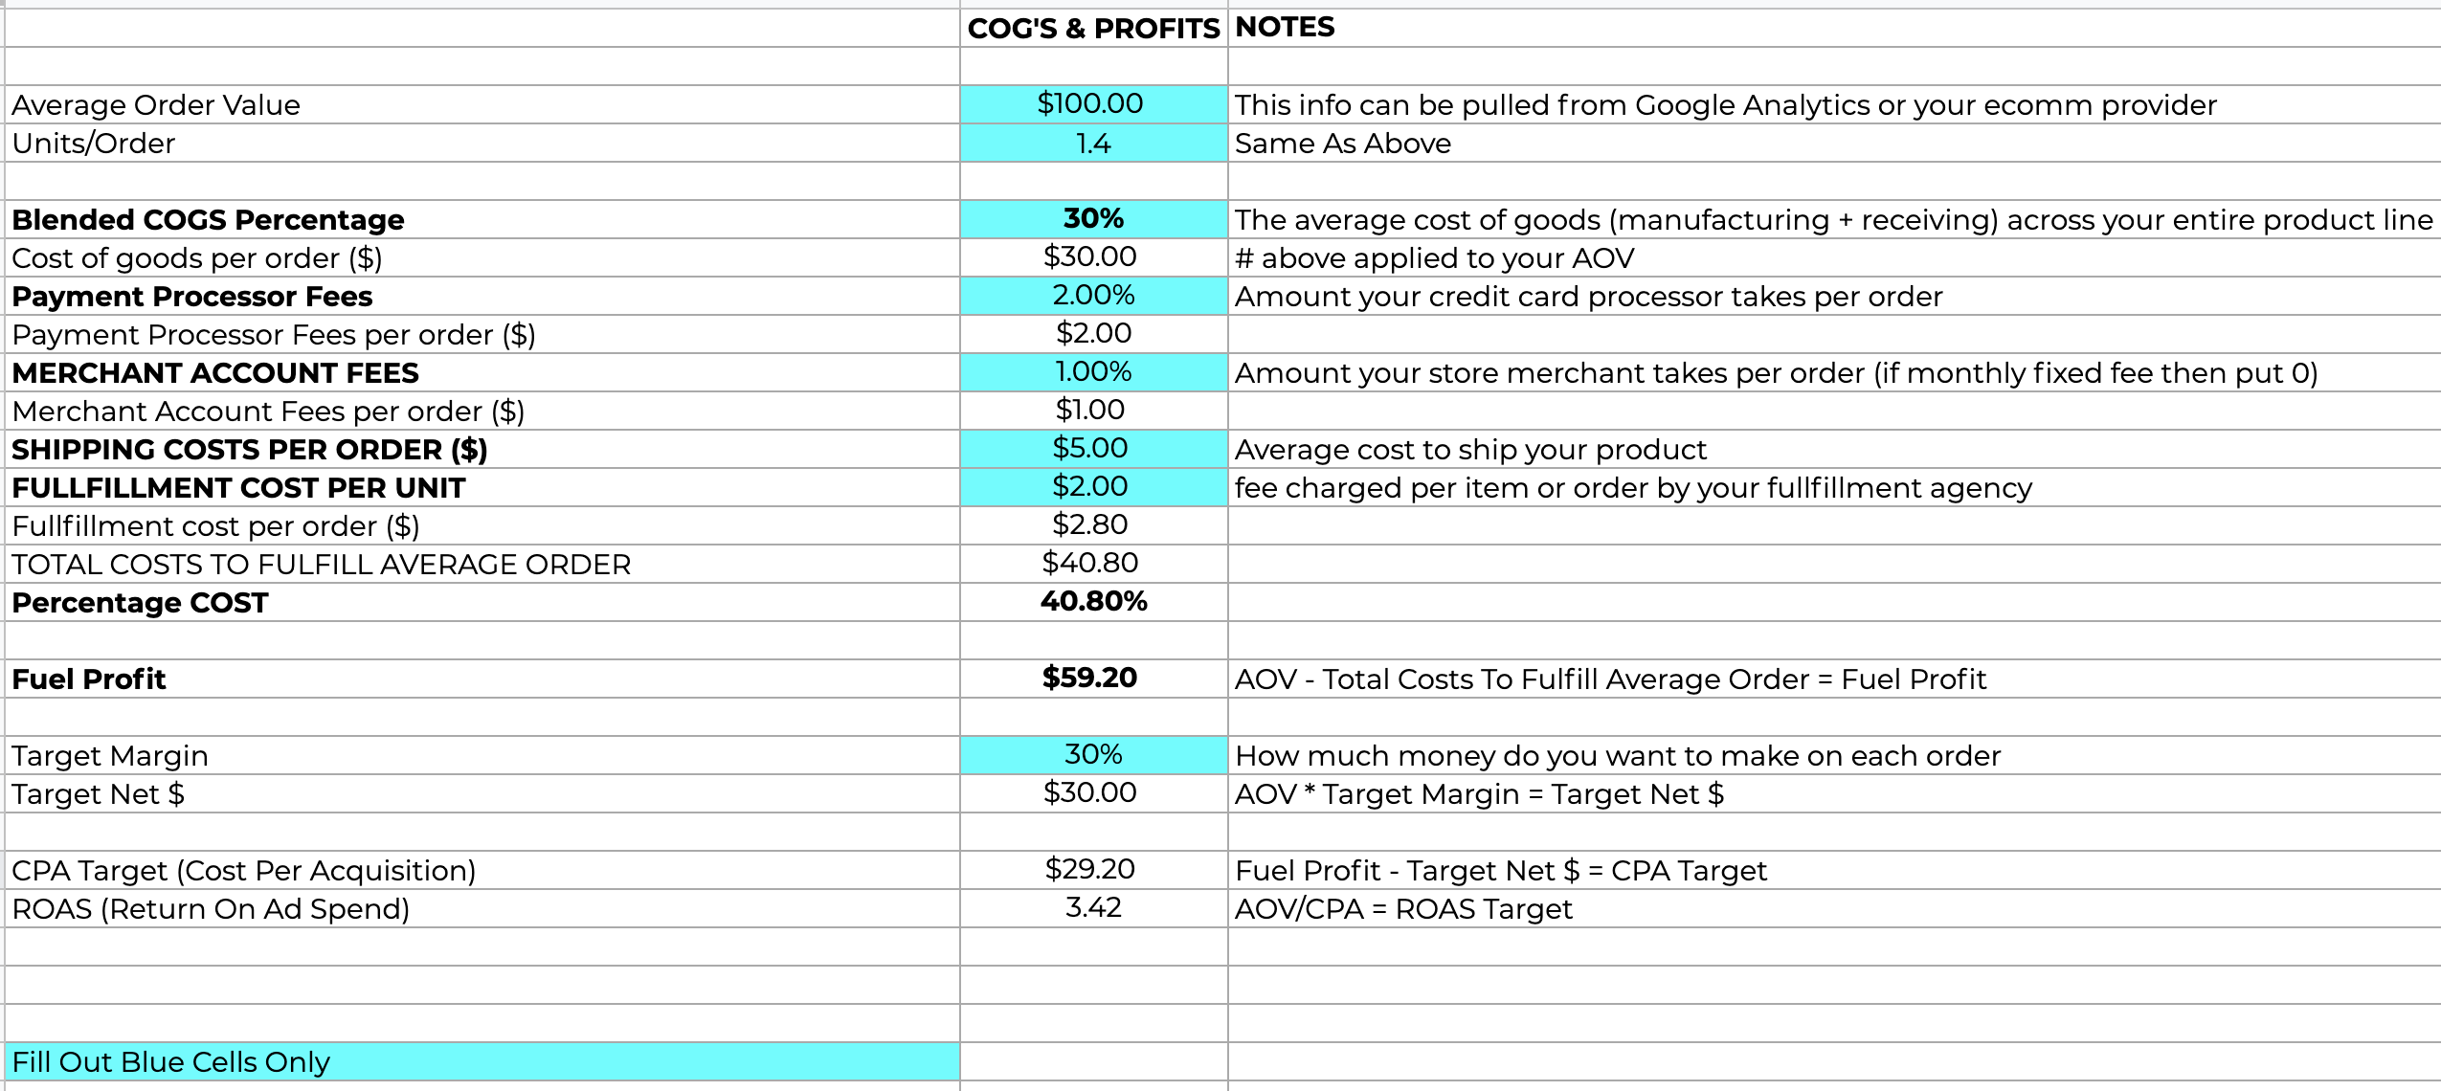Select the Fullfillment cost per order $2.80 cell
Viewport: 2441px width, 1091px height.
[1090, 524]
